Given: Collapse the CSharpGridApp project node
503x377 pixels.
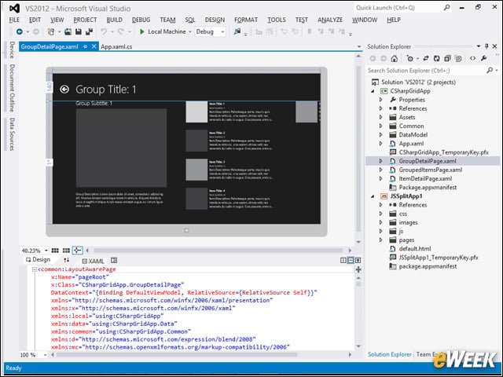Looking at the screenshot, I should tap(373, 91).
